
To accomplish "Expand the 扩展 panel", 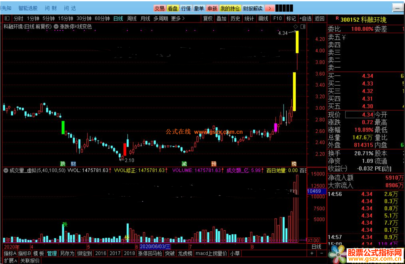I will click(x=11, y=261).
